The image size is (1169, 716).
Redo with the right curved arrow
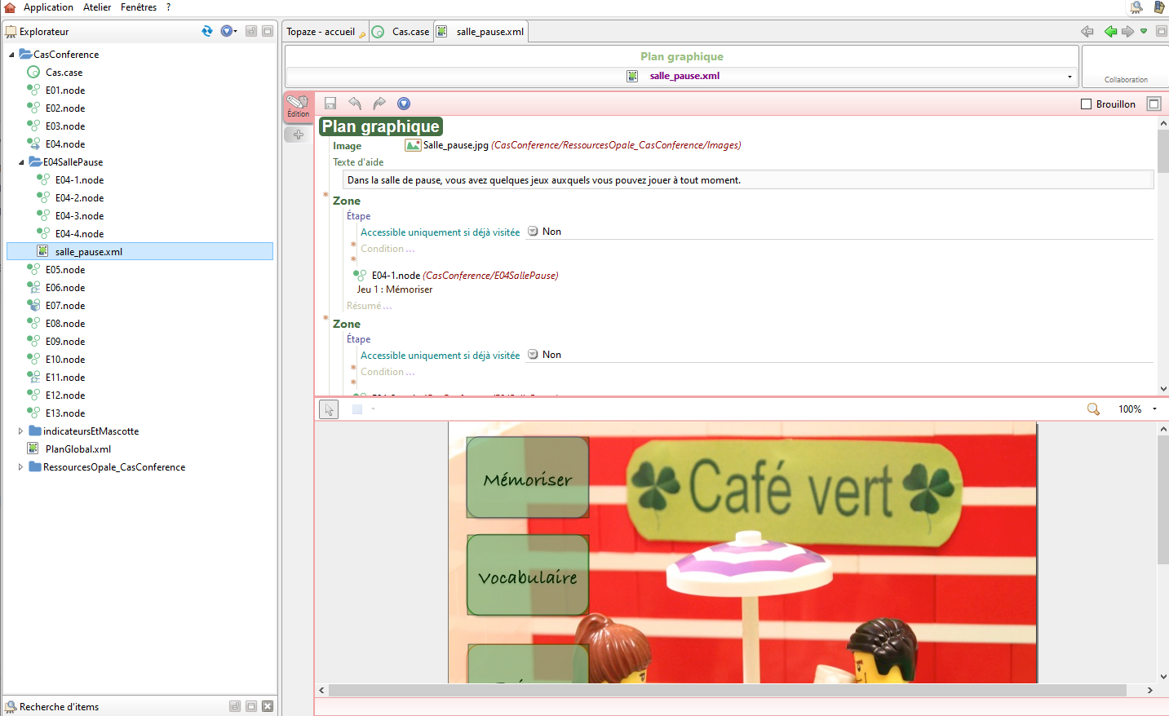(x=379, y=104)
